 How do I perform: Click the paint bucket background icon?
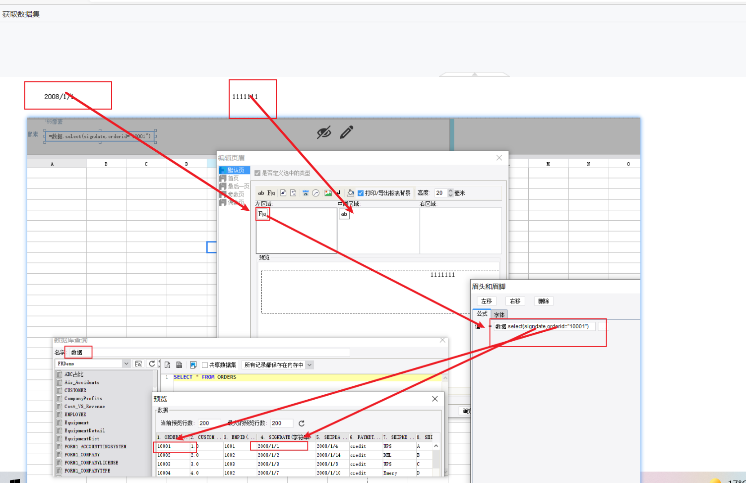click(x=350, y=193)
